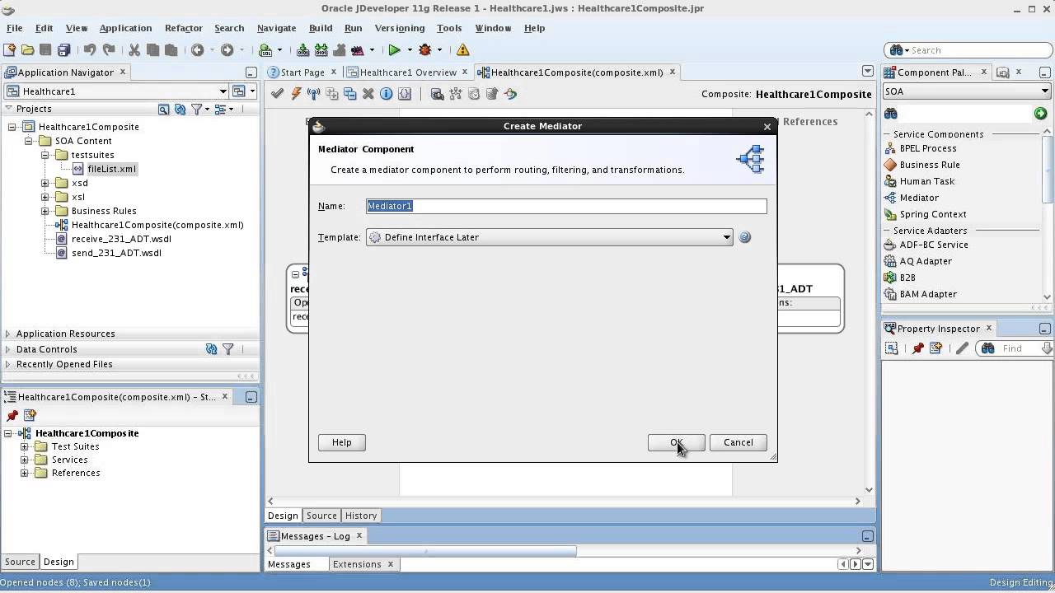Select send_231_ADT.wsdl in project tree
1055x593 pixels.
[x=116, y=253]
